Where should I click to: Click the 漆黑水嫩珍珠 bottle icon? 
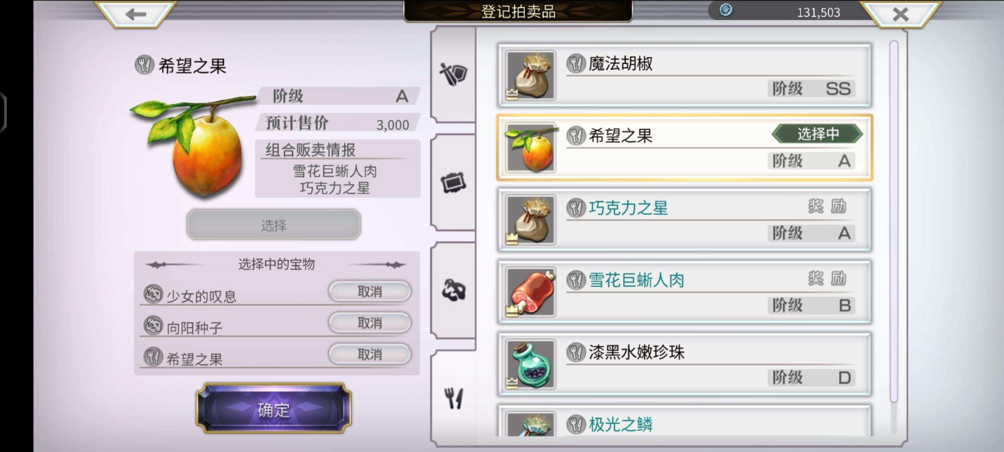tap(530, 364)
